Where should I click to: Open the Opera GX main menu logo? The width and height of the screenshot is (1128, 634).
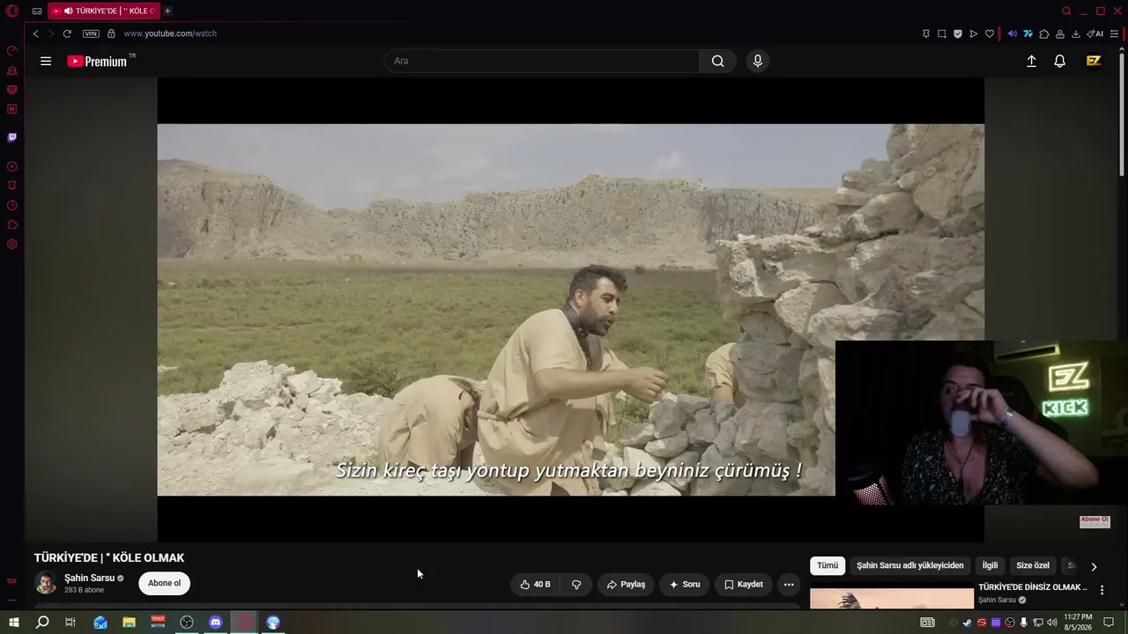(12, 11)
